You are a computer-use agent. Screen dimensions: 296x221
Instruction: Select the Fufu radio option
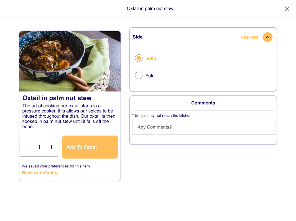pos(139,75)
